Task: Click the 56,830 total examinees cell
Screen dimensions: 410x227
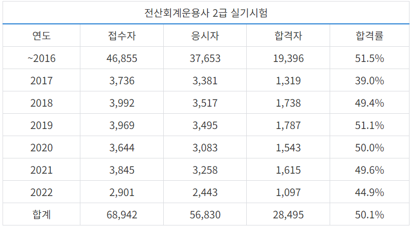Action: pos(205,214)
